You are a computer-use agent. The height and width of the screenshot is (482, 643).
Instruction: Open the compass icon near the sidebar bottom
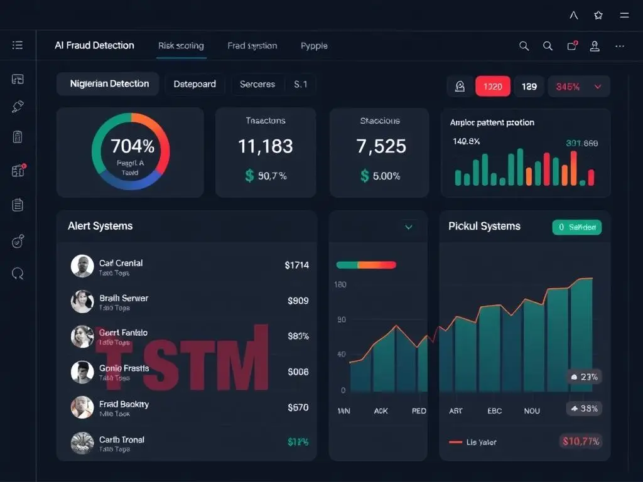[18, 238]
